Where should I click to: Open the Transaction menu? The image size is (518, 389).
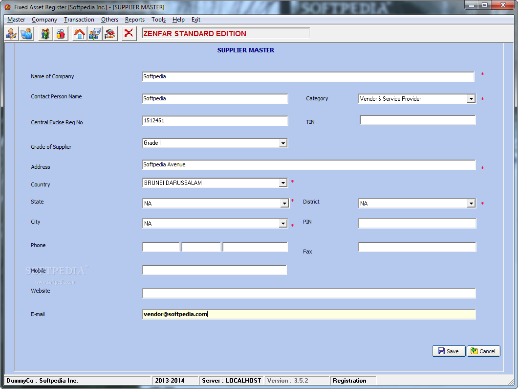(79, 20)
